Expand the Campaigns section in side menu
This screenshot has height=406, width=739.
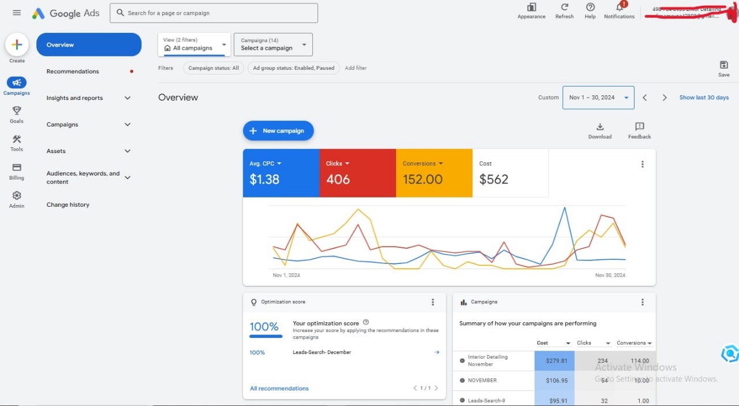pos(128,125)
